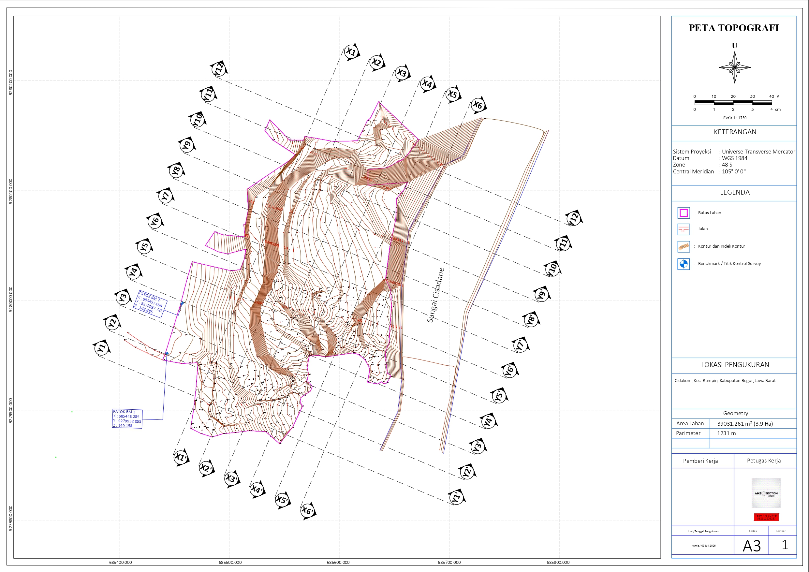Click the X6' section marker at bottom
Image resolution: width=809 pixels, height=572 pixels.
tap(308, 511)
